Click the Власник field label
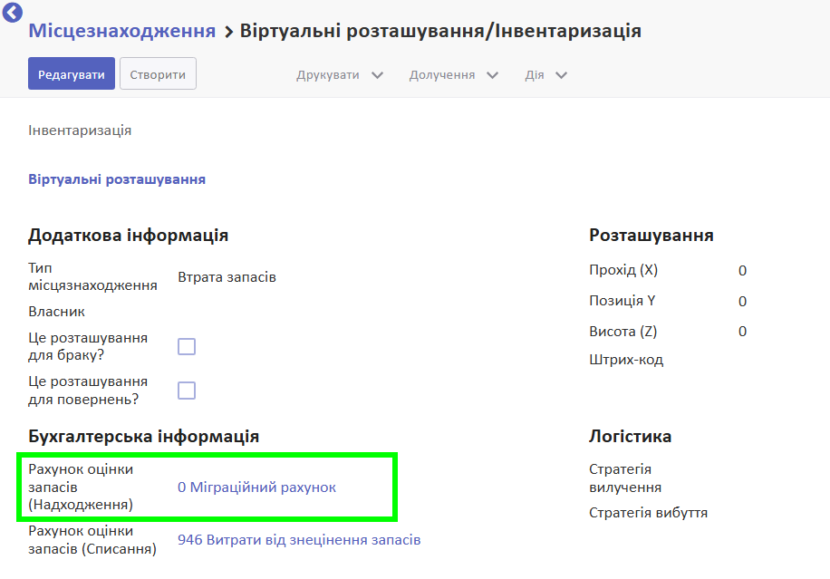Image resolution: width=830 pixels, height=579 pixels. tap(56, 312)
